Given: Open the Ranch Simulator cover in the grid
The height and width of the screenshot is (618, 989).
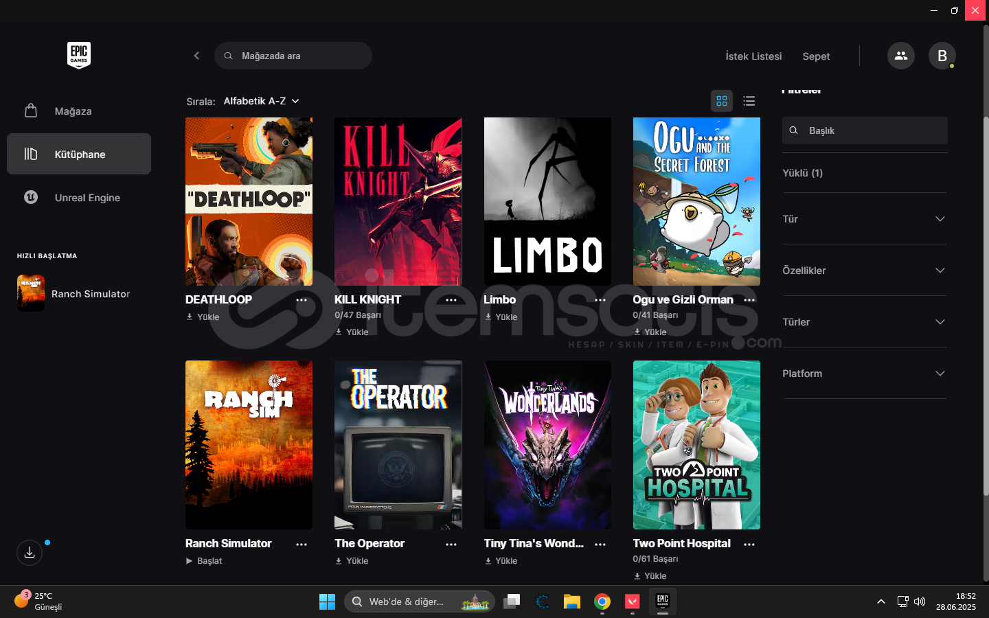Looking at the screenshot, I should tap(249, 445).
